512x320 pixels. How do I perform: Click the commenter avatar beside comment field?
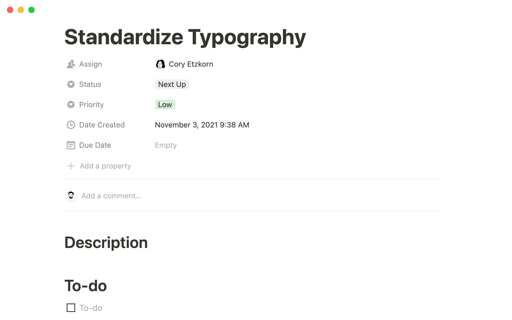coord(71,196)
